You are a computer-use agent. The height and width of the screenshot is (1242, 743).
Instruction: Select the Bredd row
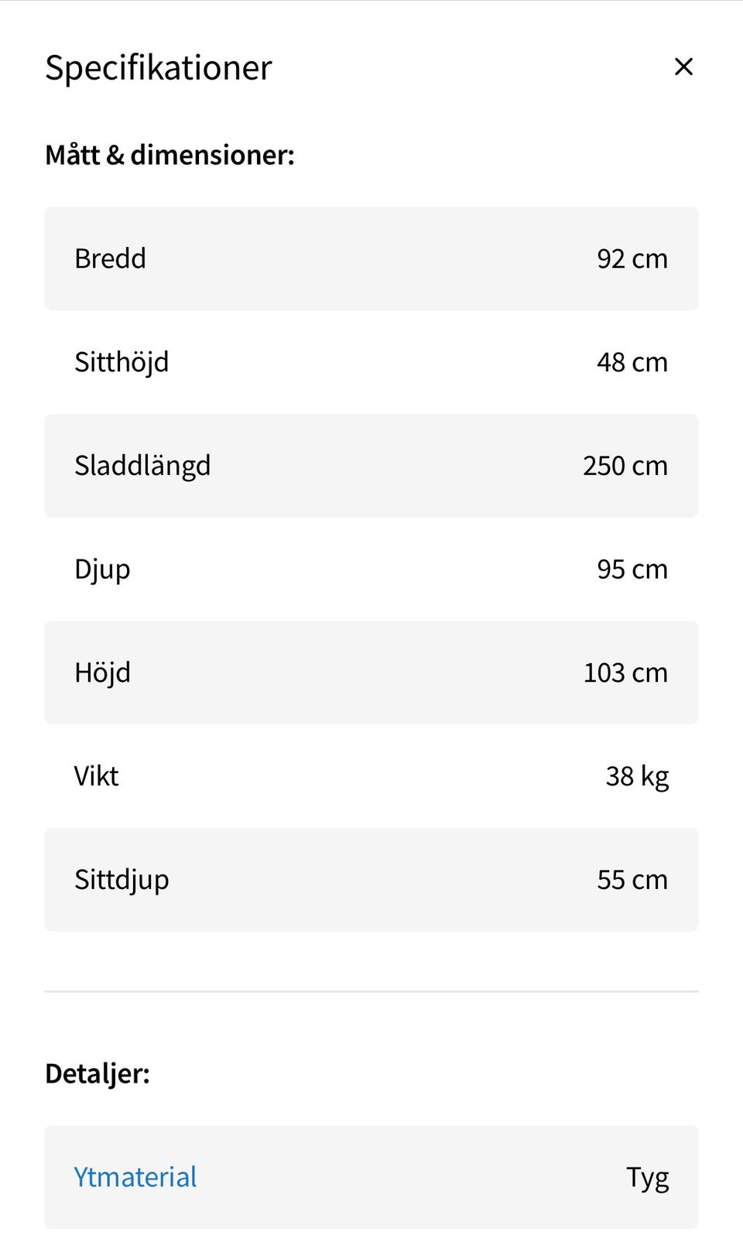pyautogui.click(x=371, y=258)
